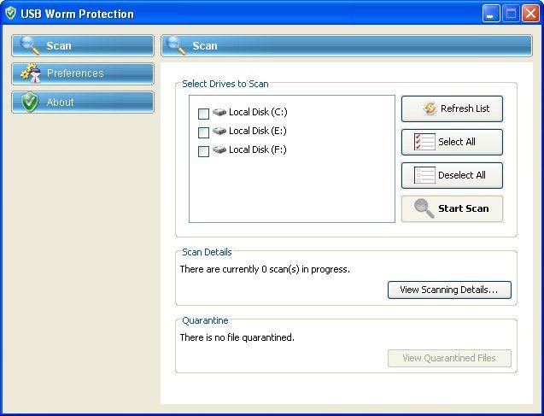This screenshot has height=416, width=544.
Task: Tick the Local Disk (F:) checkbox
Action: (203, 151)
